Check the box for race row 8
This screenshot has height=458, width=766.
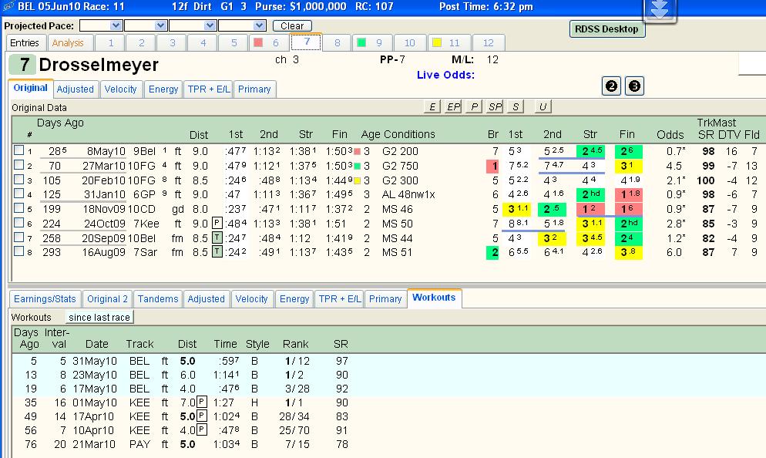[18, 251]
